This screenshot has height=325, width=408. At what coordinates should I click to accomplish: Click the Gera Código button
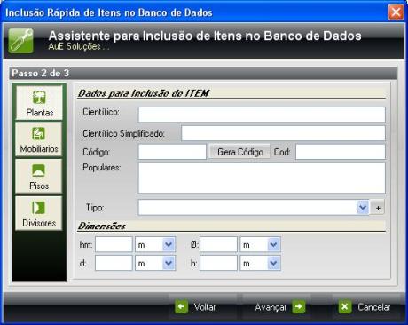pos(240,152)
